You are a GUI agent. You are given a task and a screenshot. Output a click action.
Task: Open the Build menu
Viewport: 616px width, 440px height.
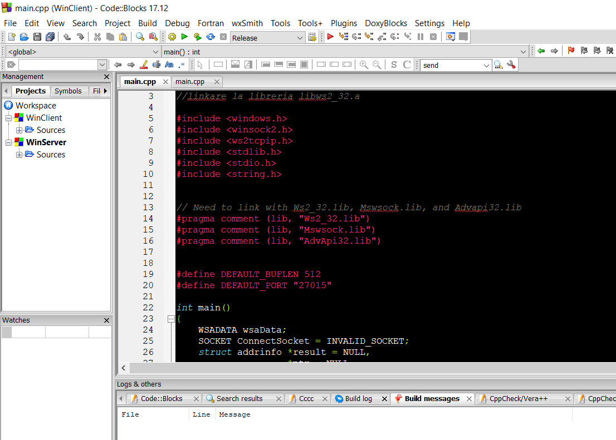coord(148,23)
